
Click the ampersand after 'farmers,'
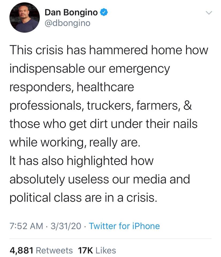(x=187, y=105)
